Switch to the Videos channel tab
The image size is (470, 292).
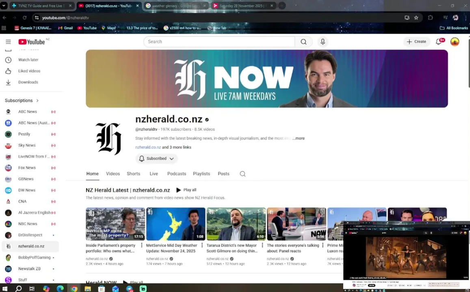[113, 174]
